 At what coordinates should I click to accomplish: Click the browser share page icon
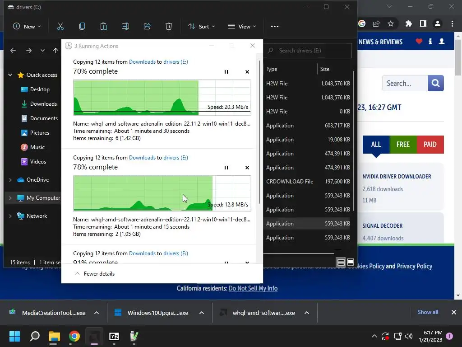376,23
